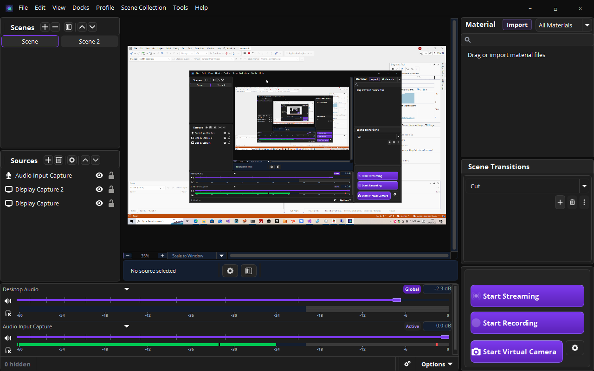Move the scene down in Scenes panel
This screenshot has width=594, height=371.
point(92,27)
